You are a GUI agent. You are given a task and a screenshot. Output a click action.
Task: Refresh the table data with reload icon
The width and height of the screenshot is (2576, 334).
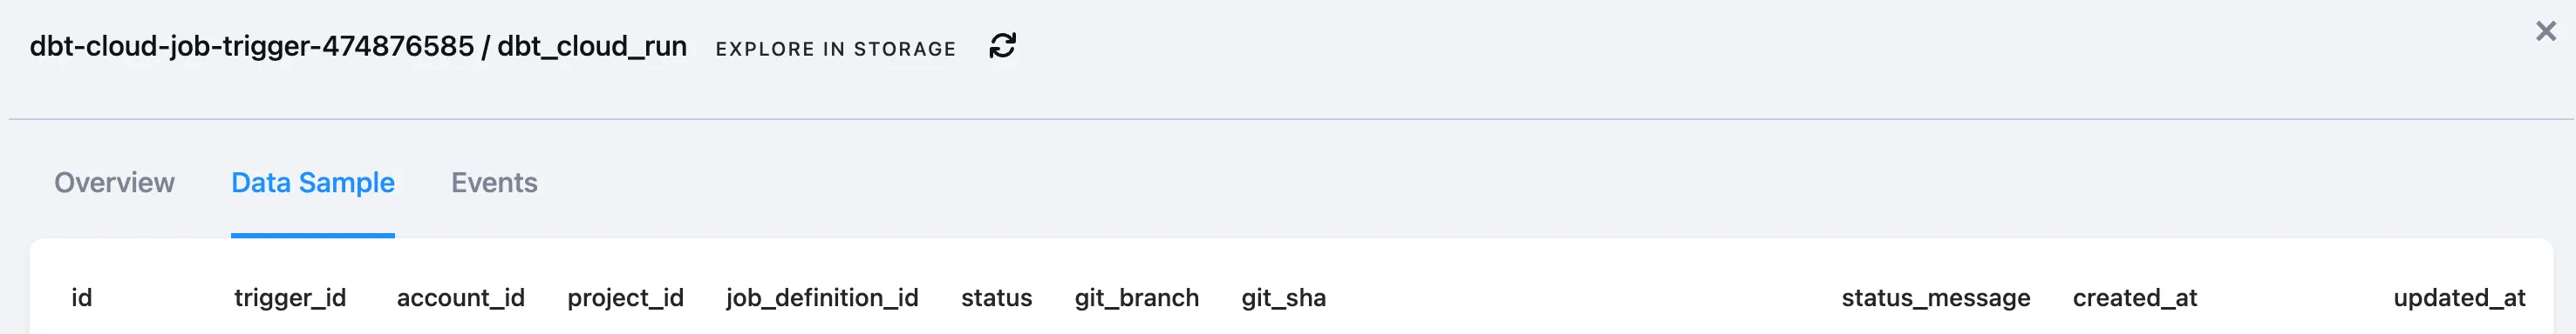coord(1002,46)
